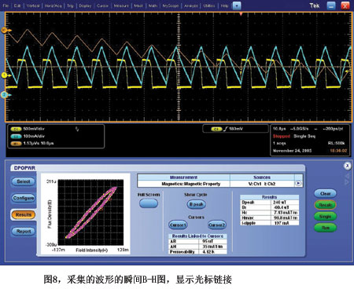Activate Cursor 2 button
The width and height of the screenshot is (354, 289).
[x=216, y=225]
